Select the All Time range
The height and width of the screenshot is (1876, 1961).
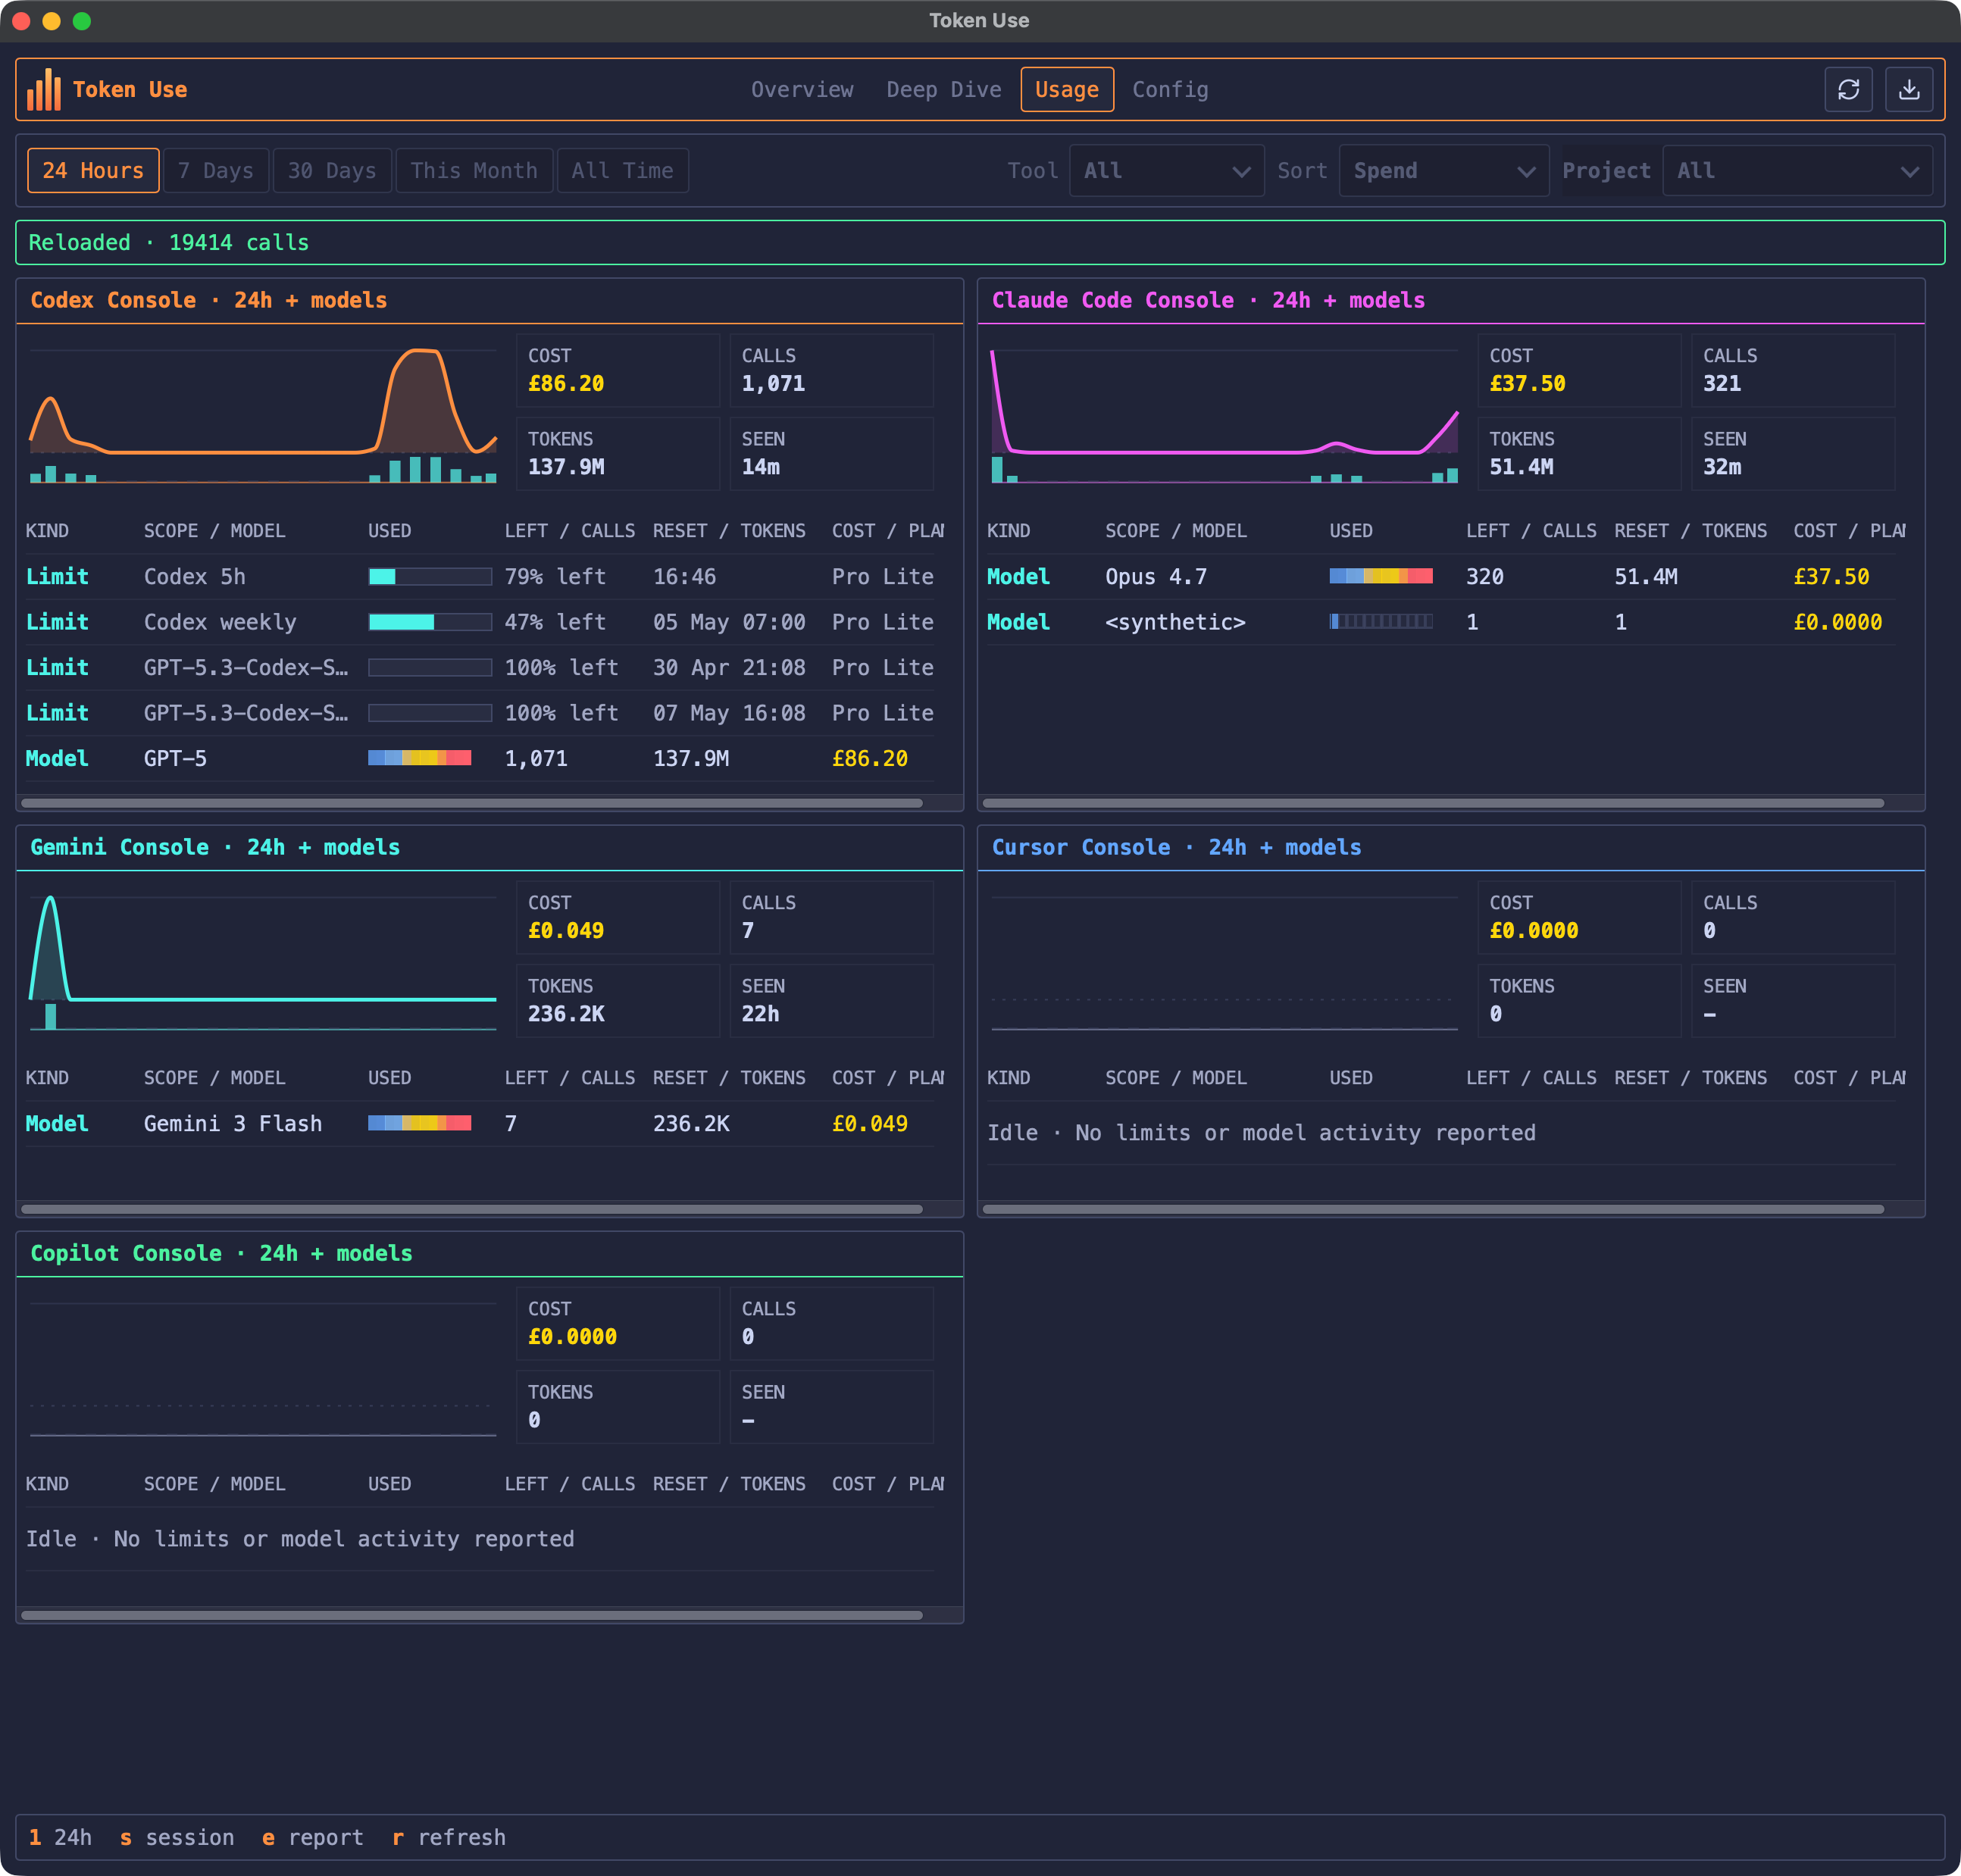[622, 171]
